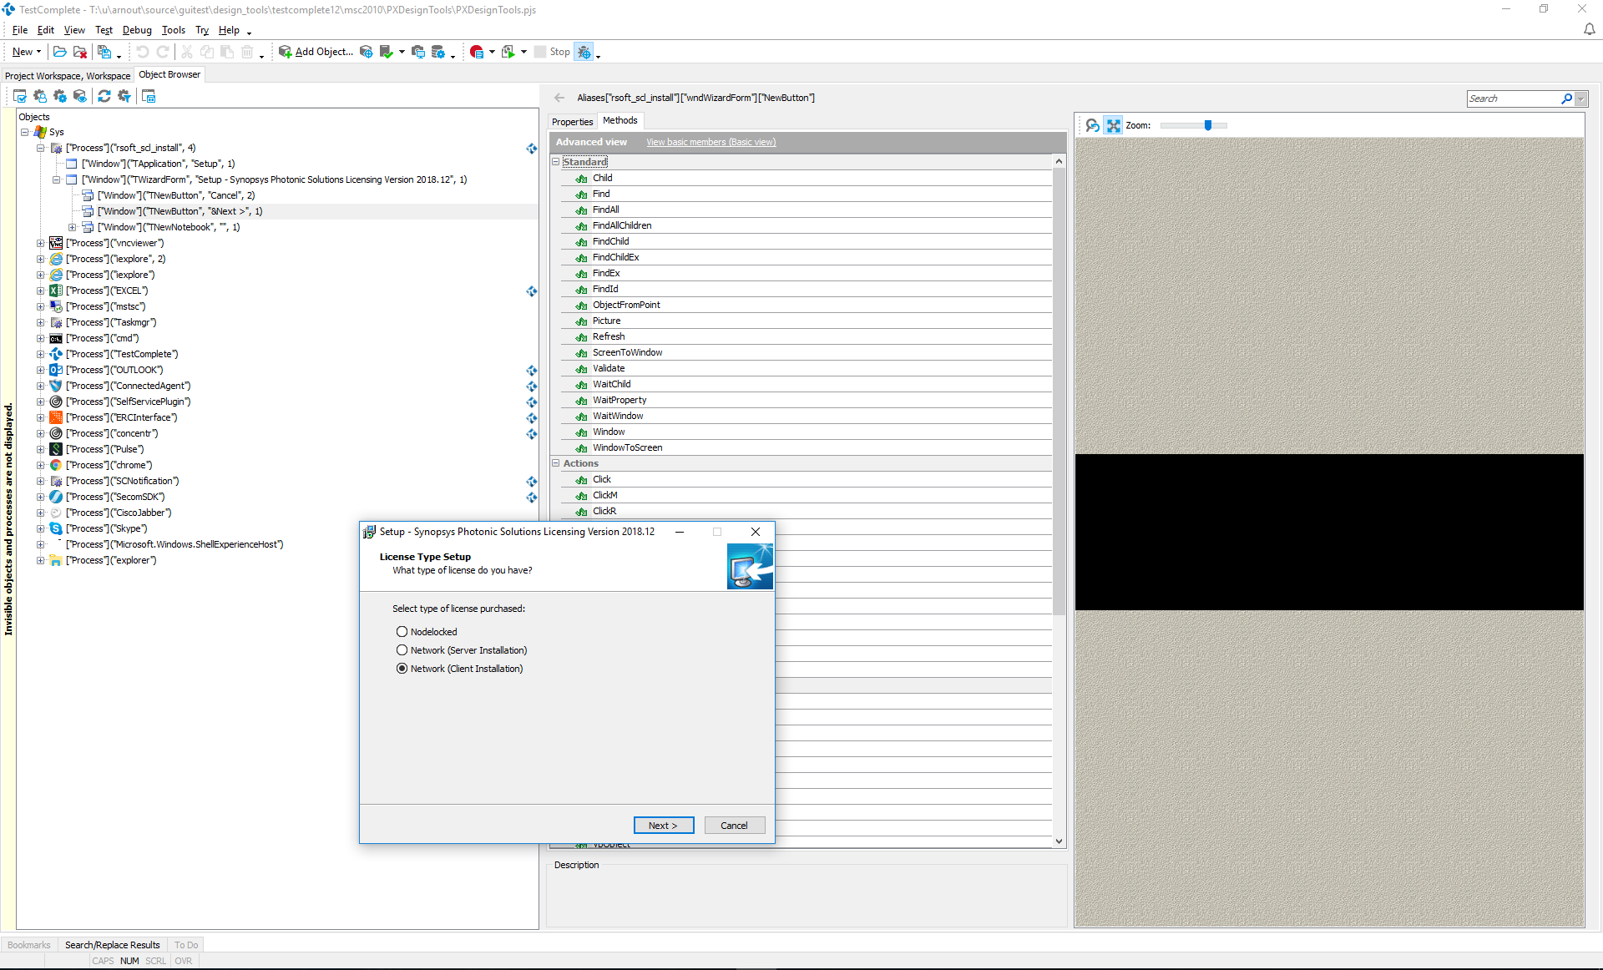The image size is (1603, 970).
Task: Open the Tools menu
Action: coord(173,30)
